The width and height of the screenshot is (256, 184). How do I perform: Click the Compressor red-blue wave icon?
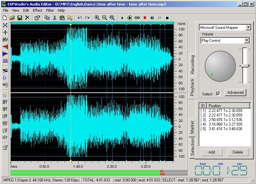pyautogui.click(x=5, y=61)
